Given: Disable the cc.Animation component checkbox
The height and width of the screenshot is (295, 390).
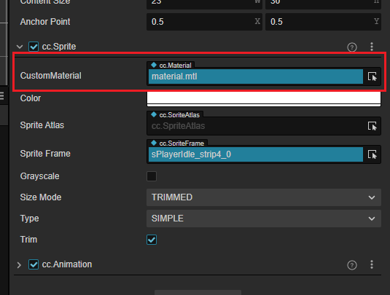Looking at the screenshot, I should (34, 264).
